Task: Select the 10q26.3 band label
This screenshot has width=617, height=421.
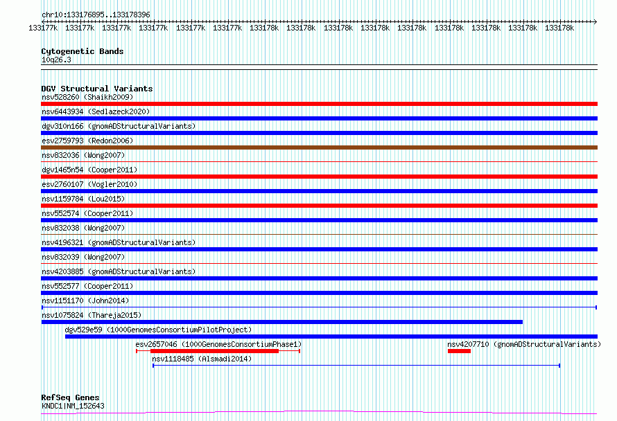Action: pos(56,60)
